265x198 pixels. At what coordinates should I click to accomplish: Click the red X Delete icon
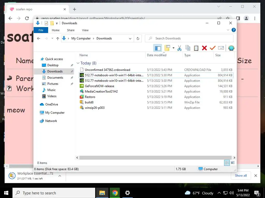(204, 48)
